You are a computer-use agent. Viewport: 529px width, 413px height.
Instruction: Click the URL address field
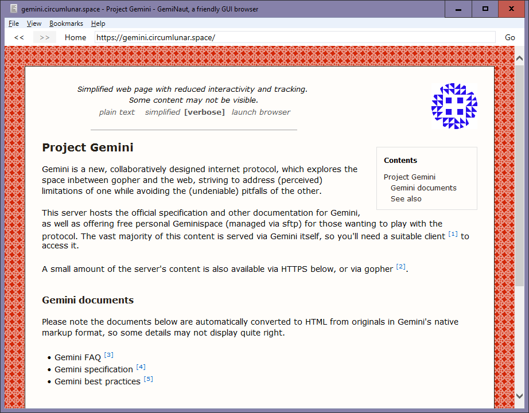tap(294, 37)
